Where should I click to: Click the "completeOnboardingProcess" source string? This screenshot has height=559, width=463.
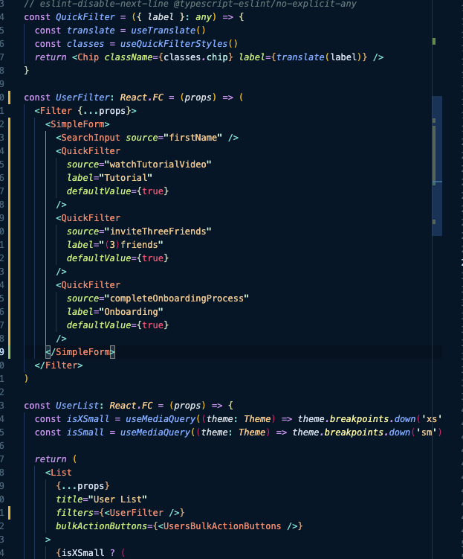(x=177, y=298)
